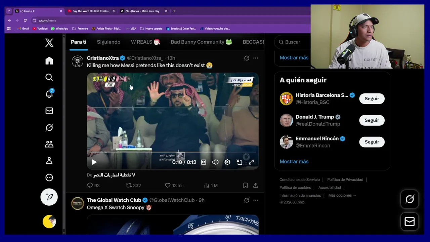Like the post with 13 mil likes

174,186
